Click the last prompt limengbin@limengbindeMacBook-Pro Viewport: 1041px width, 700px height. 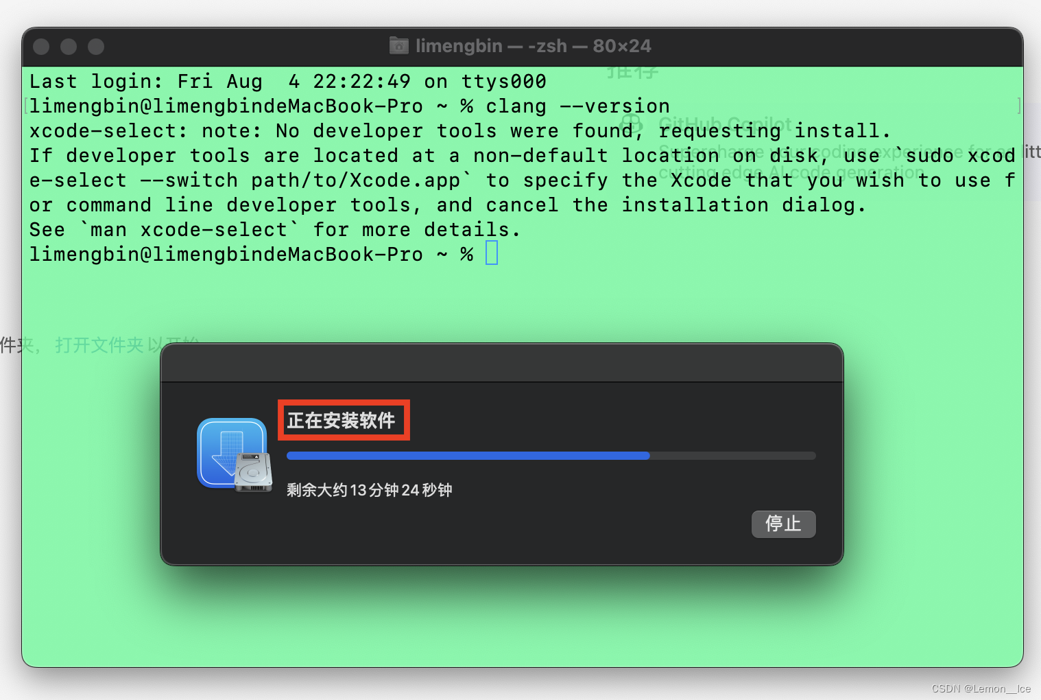tap(226, 254)
